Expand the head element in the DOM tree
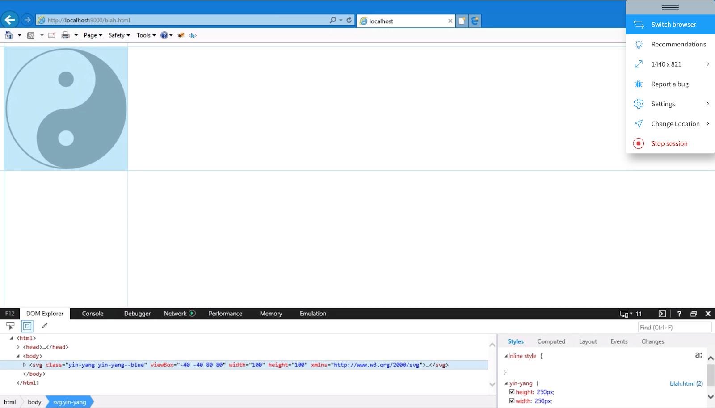The height and width of the screenshot is (408, 715). (x=18, y=347)
